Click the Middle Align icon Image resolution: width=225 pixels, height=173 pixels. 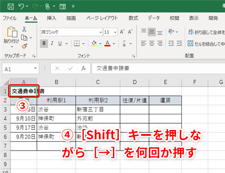click(x=152, y=32)
